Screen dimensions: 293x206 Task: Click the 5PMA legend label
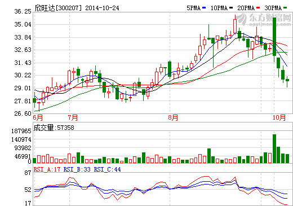coord(193,8)
